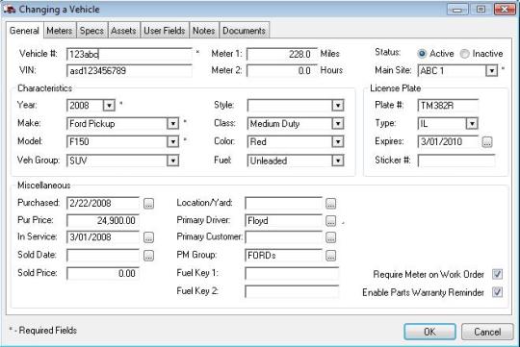Click the Sold Price field
The image size is (520, 347).
(x=103, y=274)
